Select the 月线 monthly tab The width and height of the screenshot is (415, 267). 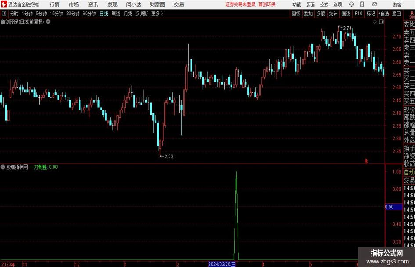click(x=128, y=14)
